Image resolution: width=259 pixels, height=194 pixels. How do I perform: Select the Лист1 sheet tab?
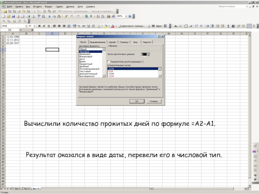coord(17,189)
